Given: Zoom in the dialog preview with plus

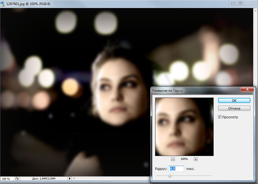Looking at the screenshot, I should coord(196,159).
